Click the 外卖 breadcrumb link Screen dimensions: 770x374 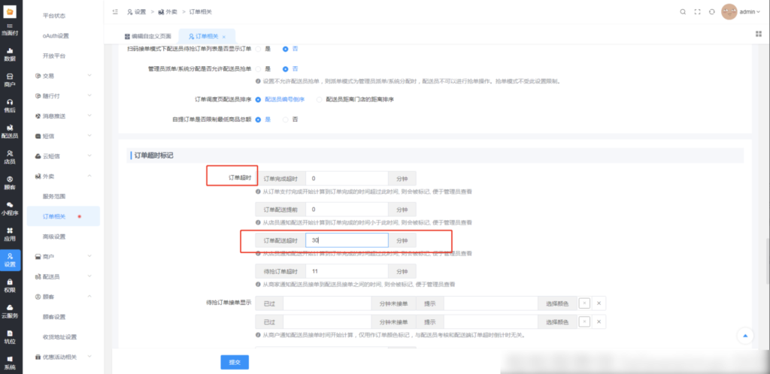(168, 12)
